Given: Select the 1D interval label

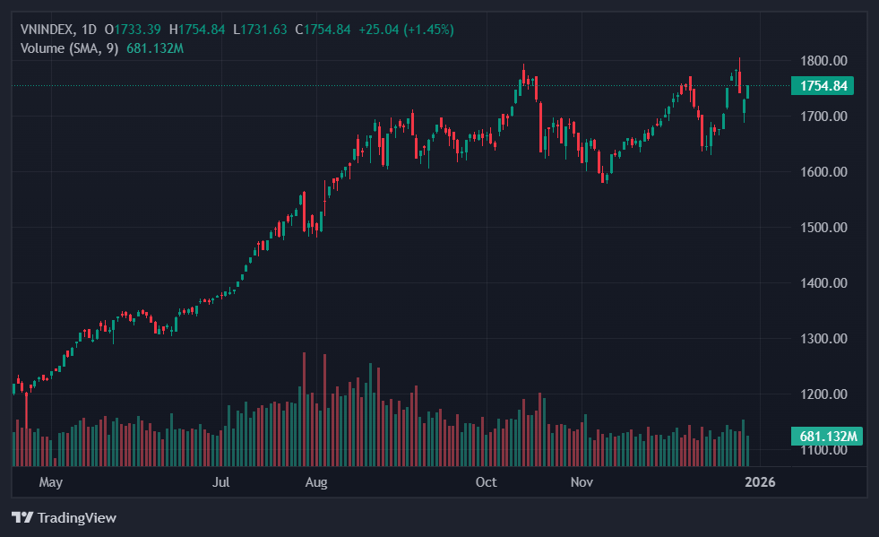Looking at the screenshot, I should point(89,30).
